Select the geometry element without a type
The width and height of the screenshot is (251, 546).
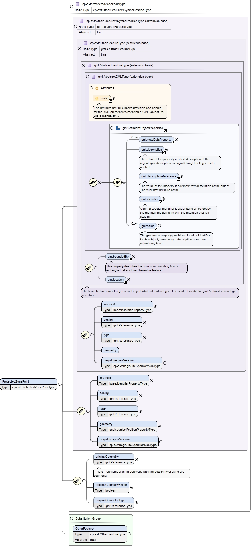coord(110,350)
